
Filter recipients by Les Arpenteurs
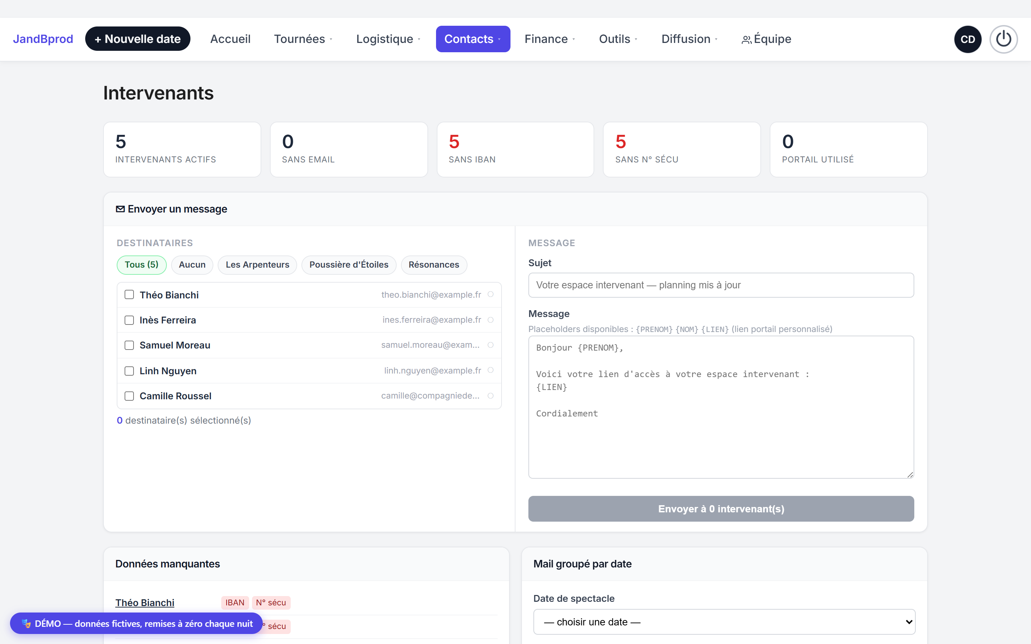point(257,264)
